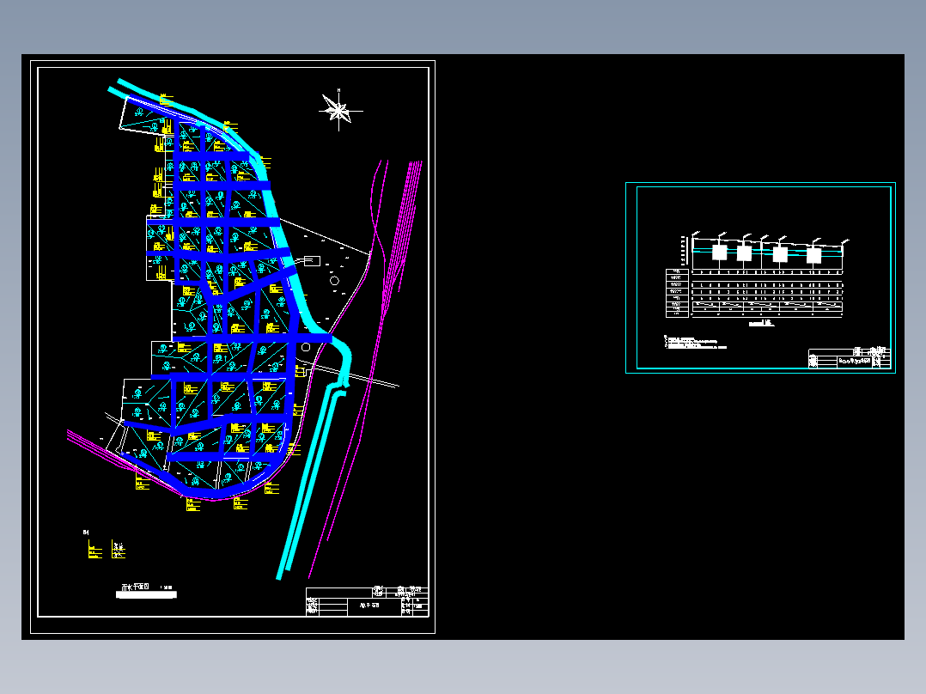Click the right yellow legend symbol

pyautogui.click(x=119, y=549)
